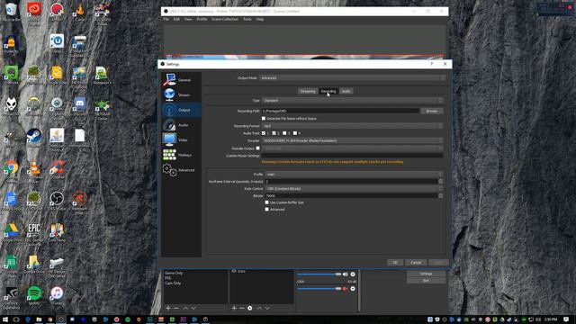Open the Rate Control dropdown
The image size is (576, 324).
[354, 189]
